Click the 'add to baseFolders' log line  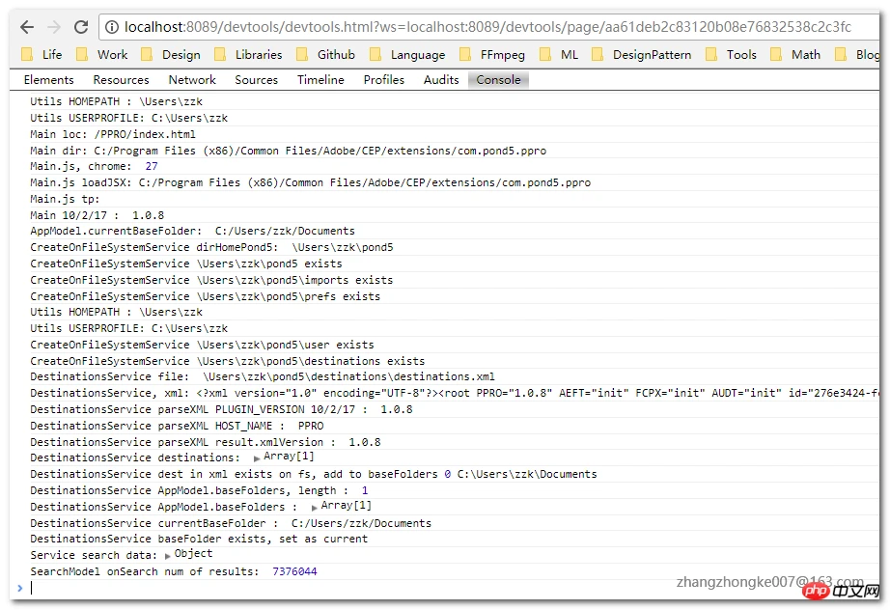point(314,474)
